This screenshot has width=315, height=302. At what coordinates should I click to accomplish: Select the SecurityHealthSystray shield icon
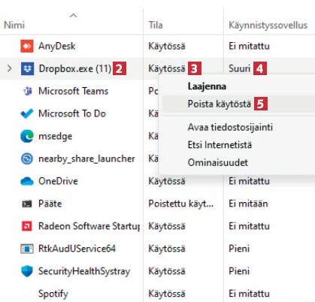coord(27,271)
